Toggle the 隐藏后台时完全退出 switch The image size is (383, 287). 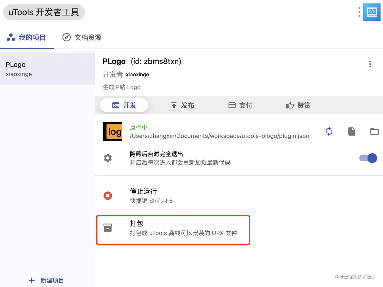368,158
